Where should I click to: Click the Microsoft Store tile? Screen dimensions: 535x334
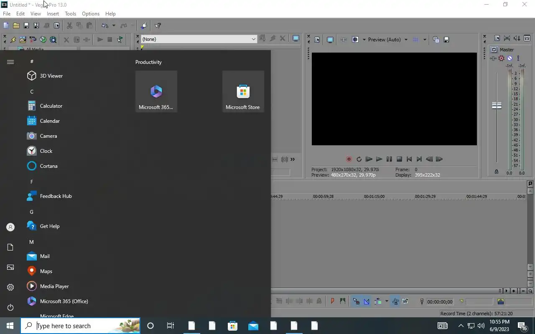pyautogui.click(x=243, y=91)
